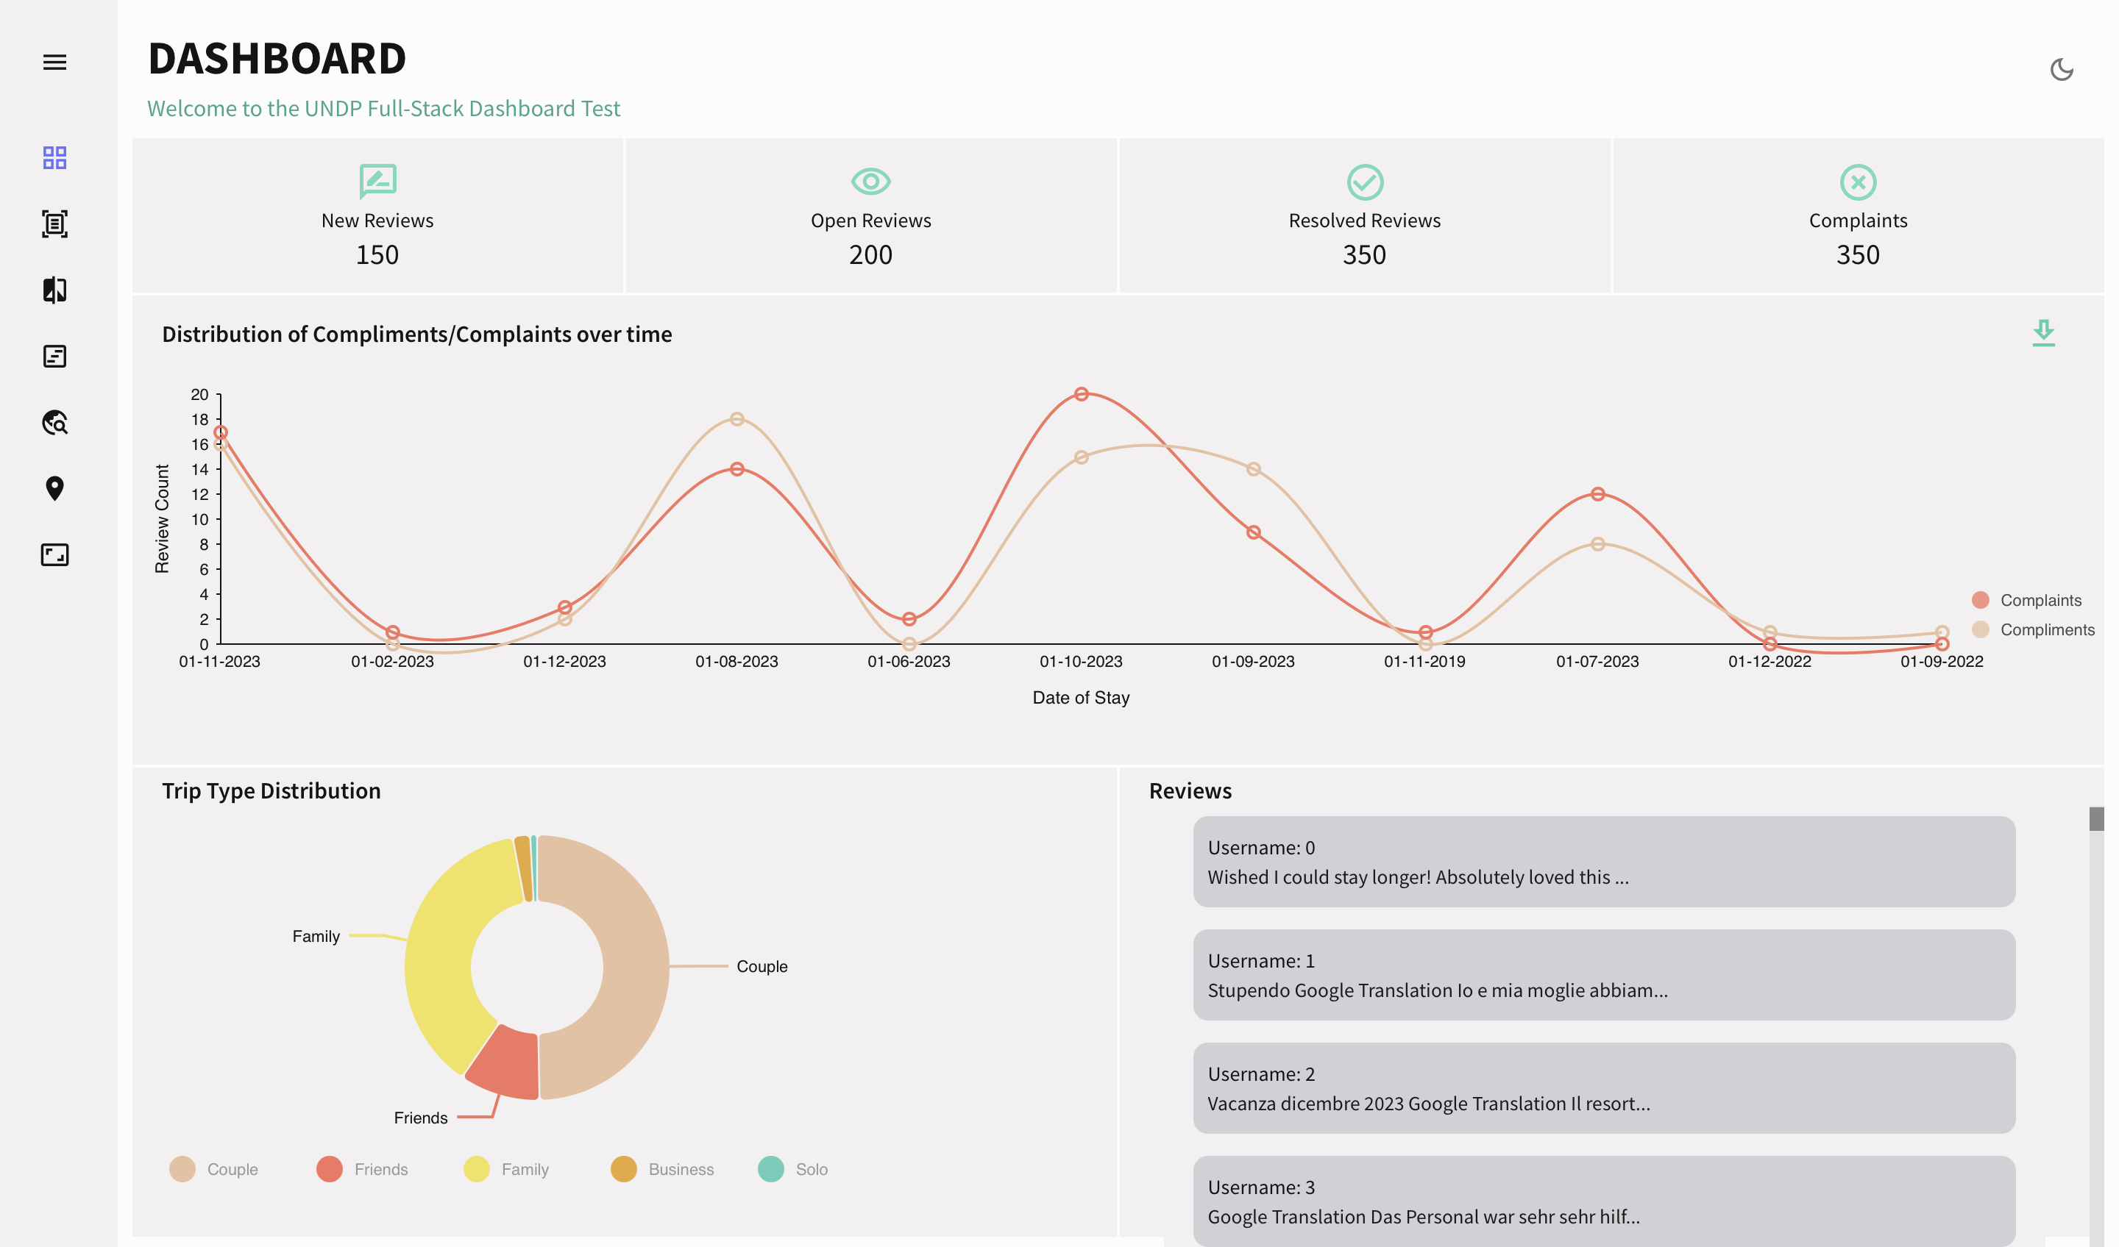Viewport: 2119px width, 1247px height.
Task: Collapse the sidebar using the hamburger menu
Action: tap(54, 62)
